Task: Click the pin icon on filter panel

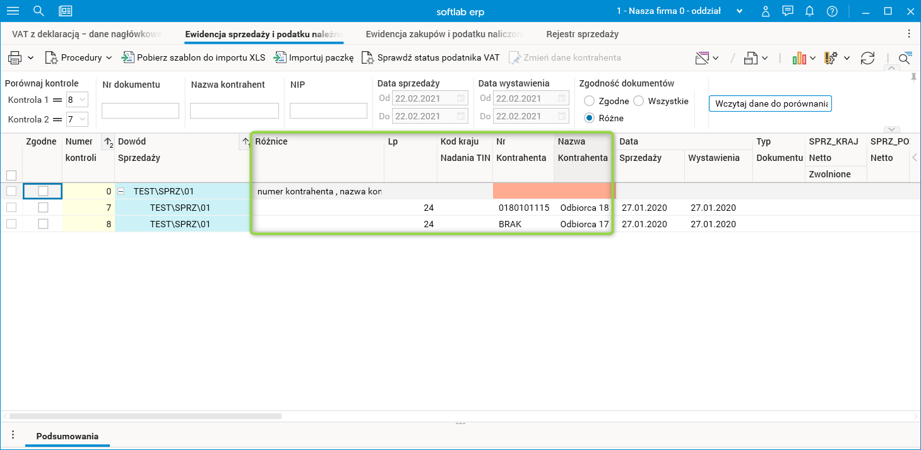Action: click(x=913, y=78)
